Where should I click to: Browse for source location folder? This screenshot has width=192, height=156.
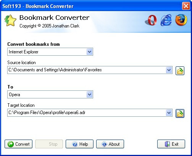click(180, 71)
